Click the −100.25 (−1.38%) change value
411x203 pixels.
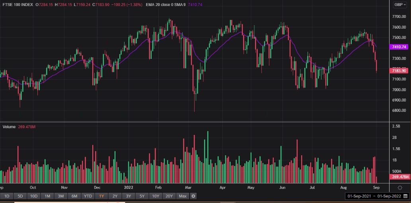pos(127,5)
